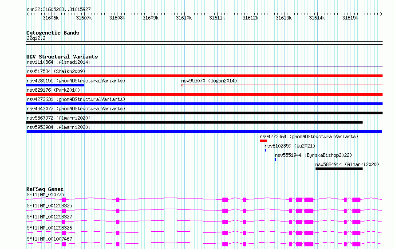
Task: Click the 31606k ruler position
Action: click(x=51, y=18)
